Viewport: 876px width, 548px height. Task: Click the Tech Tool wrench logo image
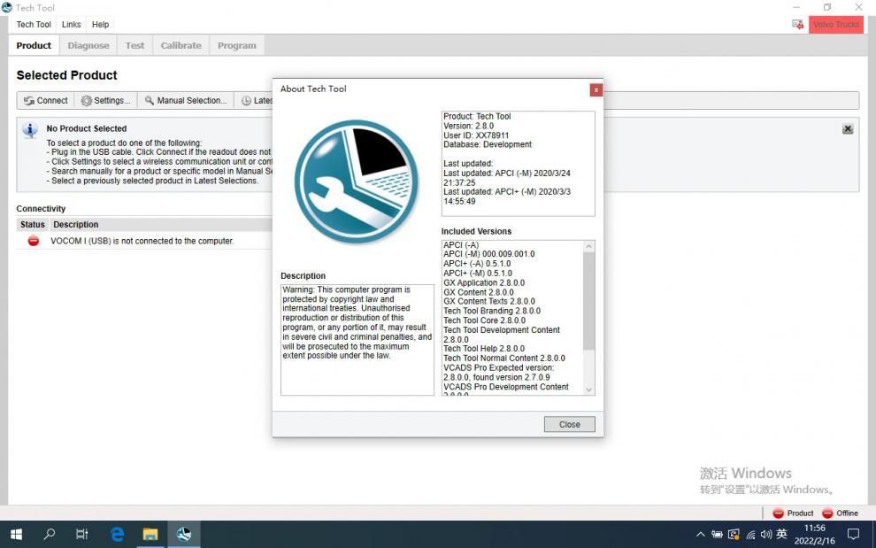click(357, 181)
